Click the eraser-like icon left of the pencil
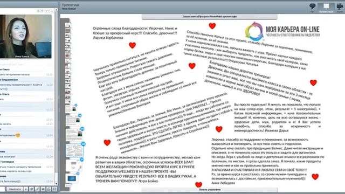The height and width of the screenshot is (194, 345). [x=32, y=189]
